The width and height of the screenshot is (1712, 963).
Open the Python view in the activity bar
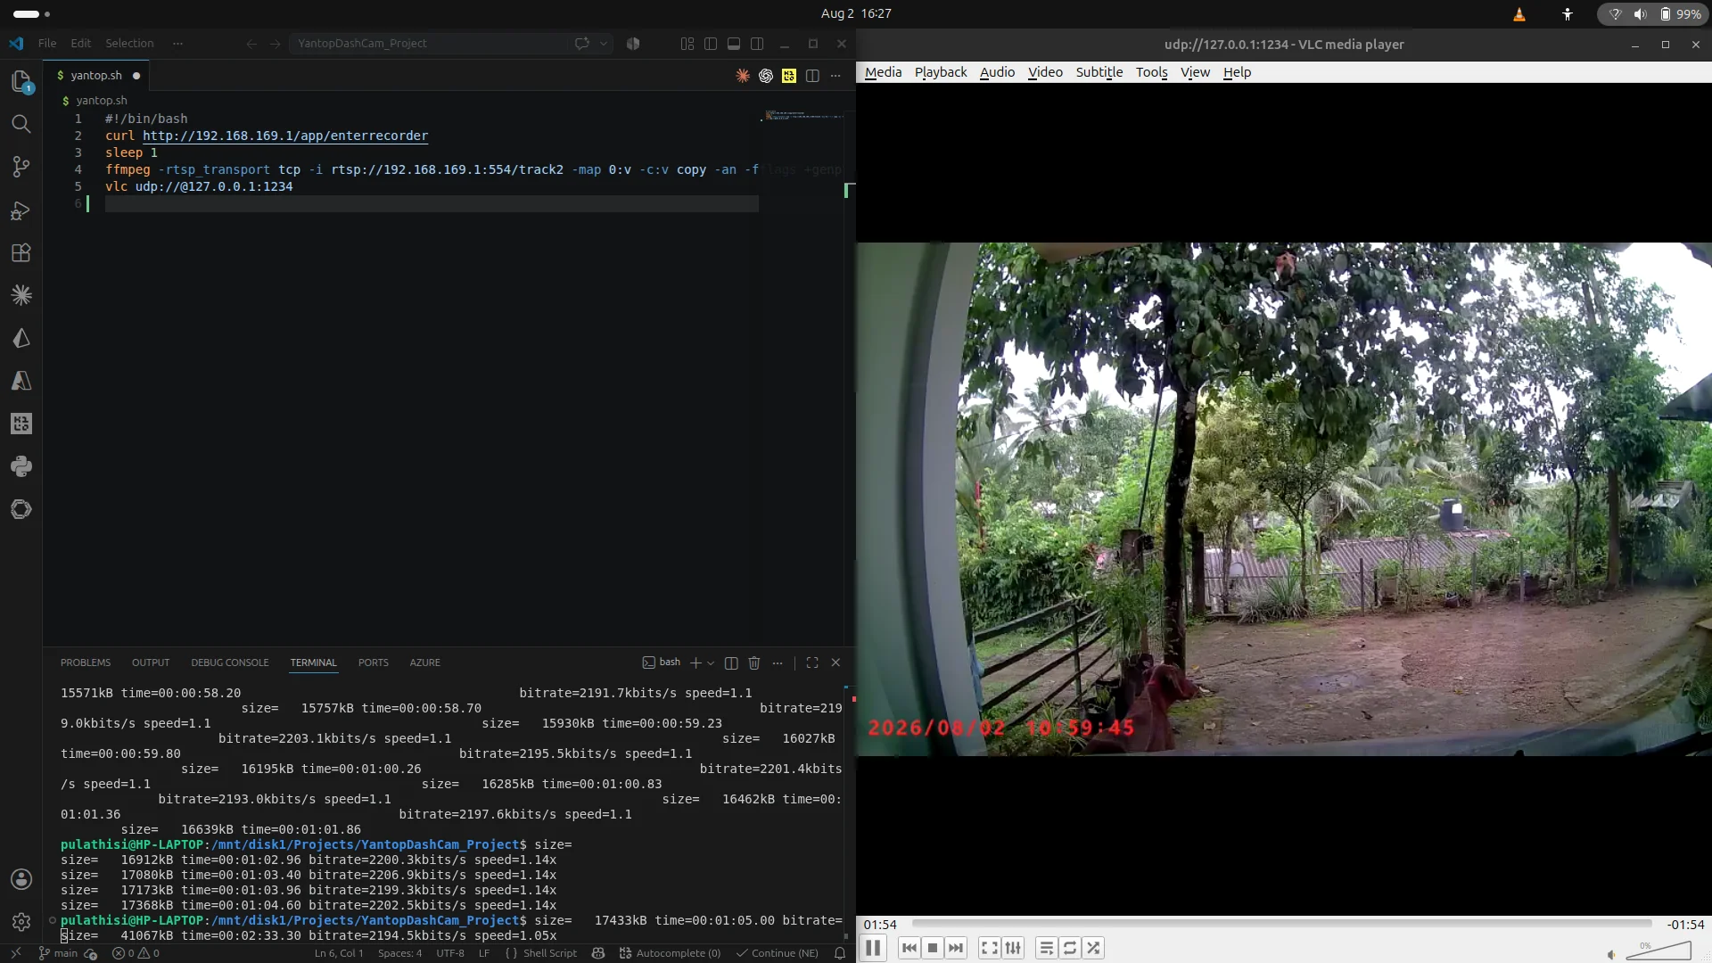[21, 466]
